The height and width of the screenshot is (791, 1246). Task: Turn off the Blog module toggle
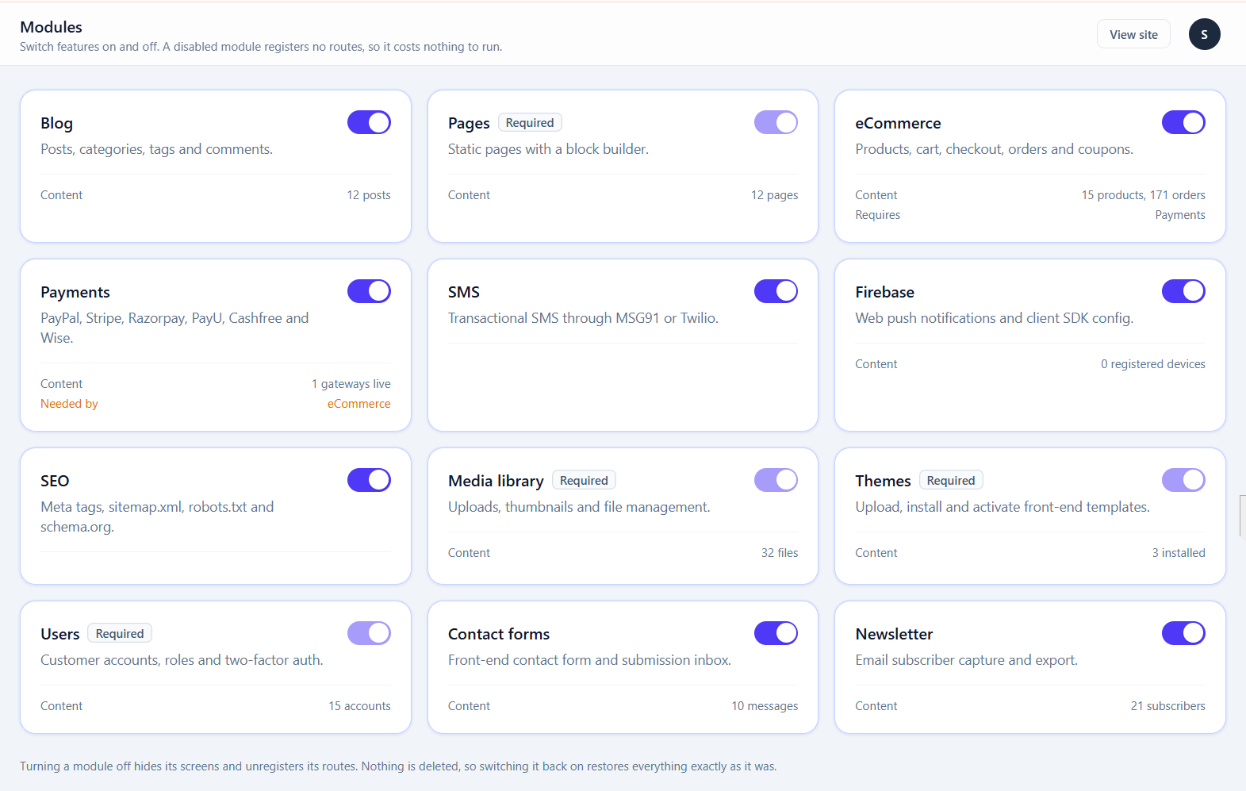[x=369, y=122]
